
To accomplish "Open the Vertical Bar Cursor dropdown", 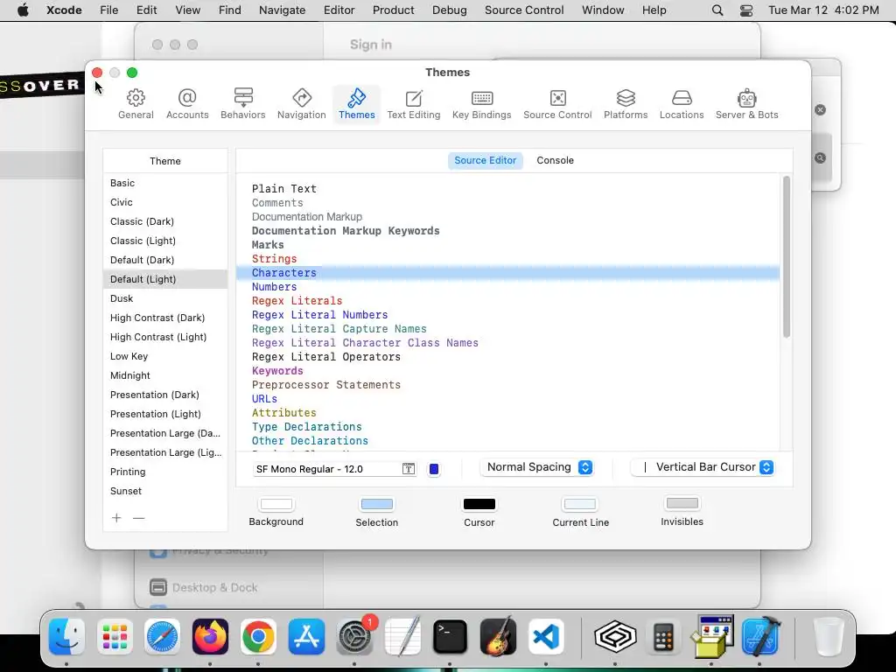I will tap(703, 467).
